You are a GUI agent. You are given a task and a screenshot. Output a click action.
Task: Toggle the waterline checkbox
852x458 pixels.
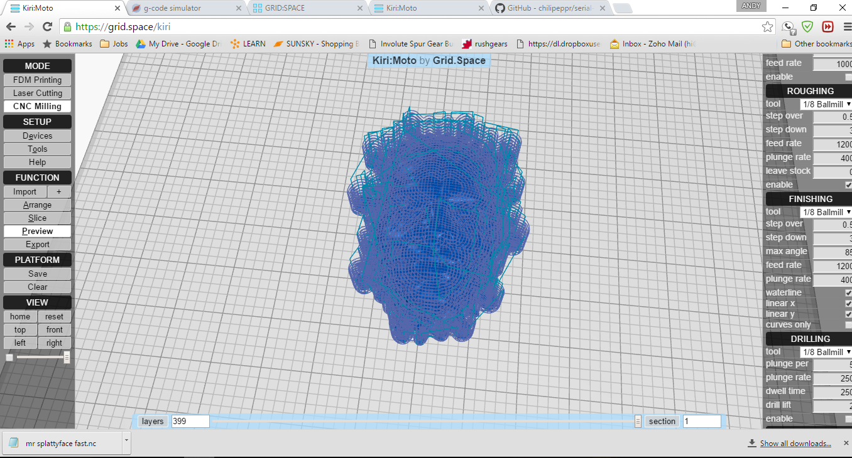[848, 293]
